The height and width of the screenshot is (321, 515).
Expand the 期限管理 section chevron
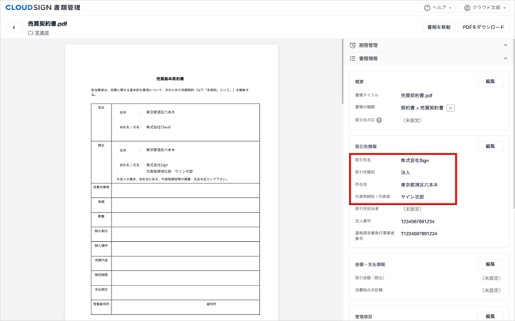(506, 45)
